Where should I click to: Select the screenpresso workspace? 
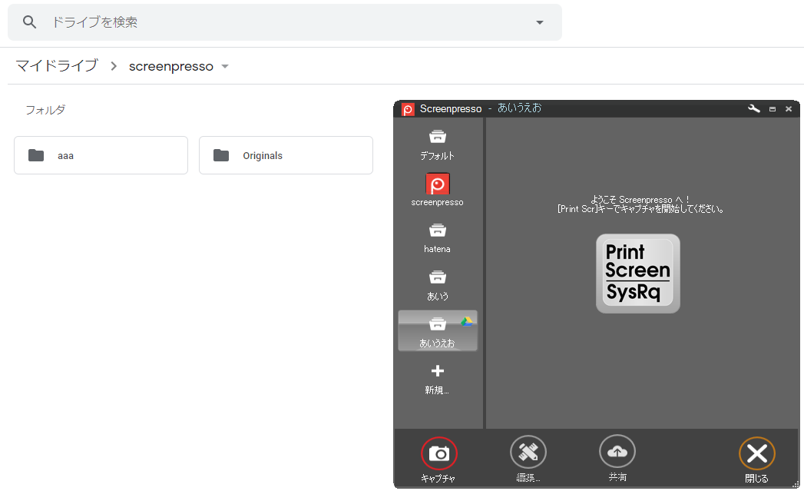(438, 190)
